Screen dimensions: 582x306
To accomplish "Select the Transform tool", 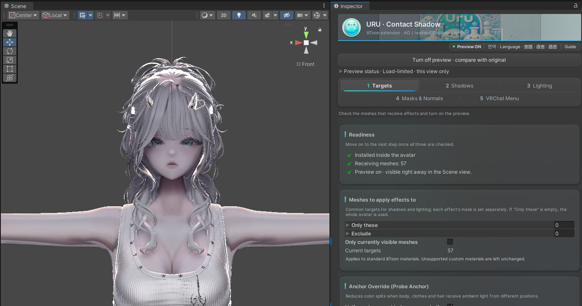I will [x=10, y=78].
